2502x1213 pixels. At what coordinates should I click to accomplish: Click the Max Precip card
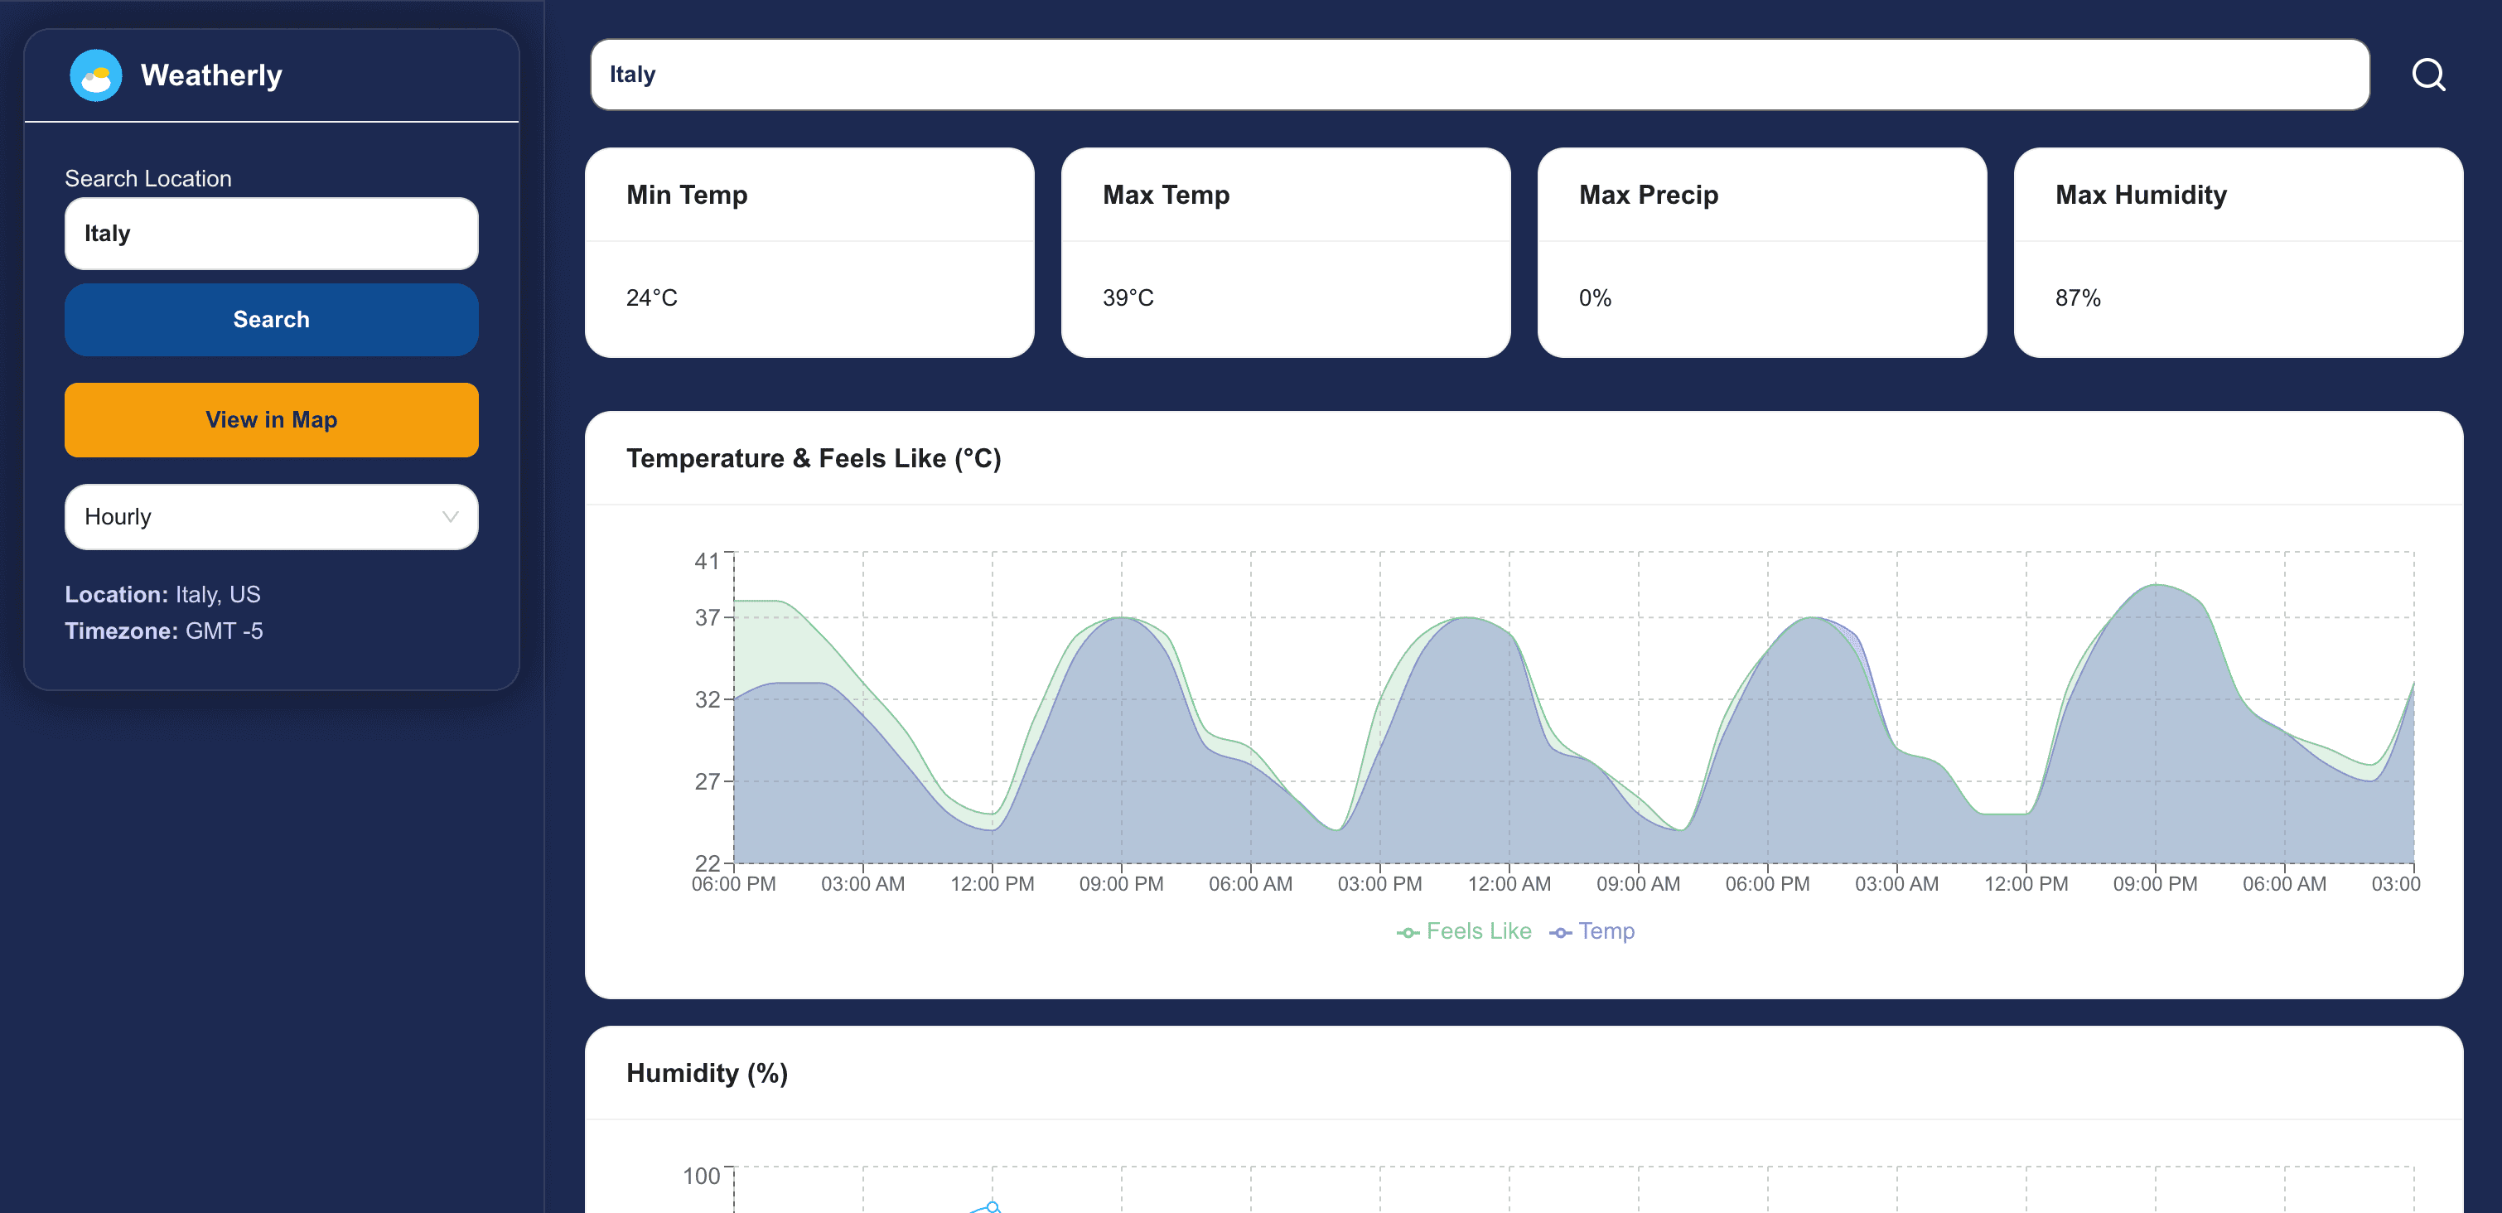click(x=1762, y=254)
